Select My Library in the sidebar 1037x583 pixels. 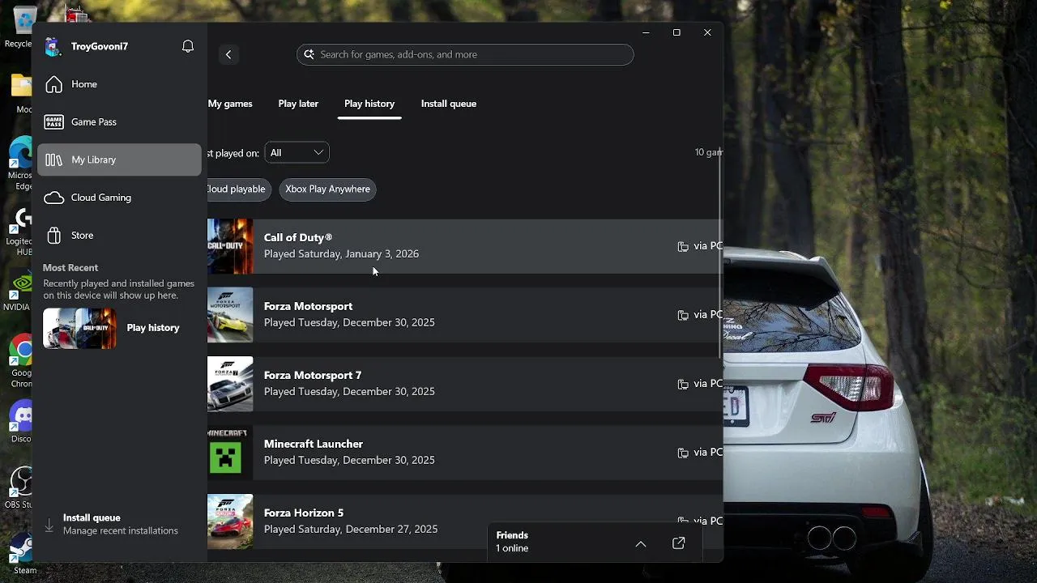pyautogui.click(x=119, y=160)
